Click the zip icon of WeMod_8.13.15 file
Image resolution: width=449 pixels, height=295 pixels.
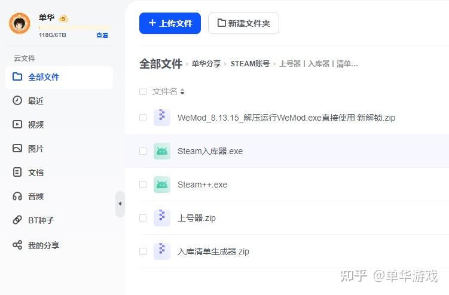pos(162,118)
